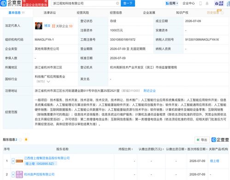Switch to the 经营风险 tab
Image resolution: width=230 pixels, height=180 pixels.
point(83,12)
